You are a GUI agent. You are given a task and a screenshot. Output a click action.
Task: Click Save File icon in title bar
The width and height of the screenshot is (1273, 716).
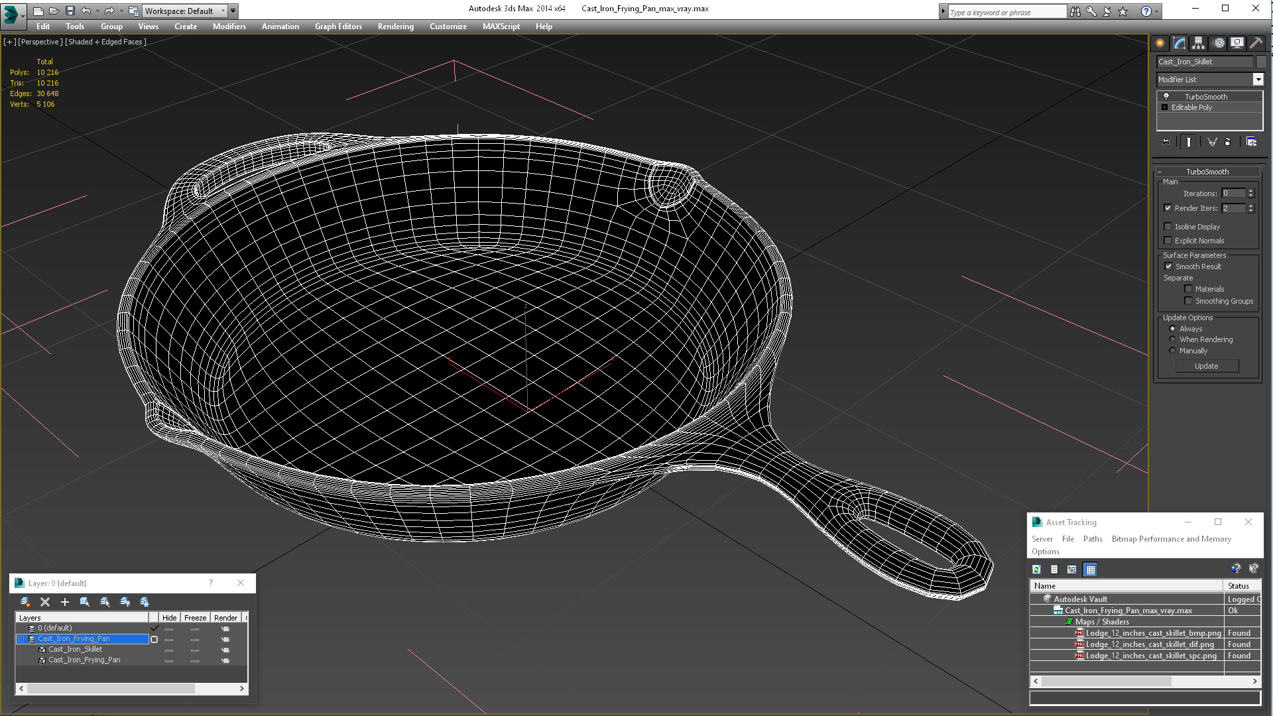tap(70, 11)
